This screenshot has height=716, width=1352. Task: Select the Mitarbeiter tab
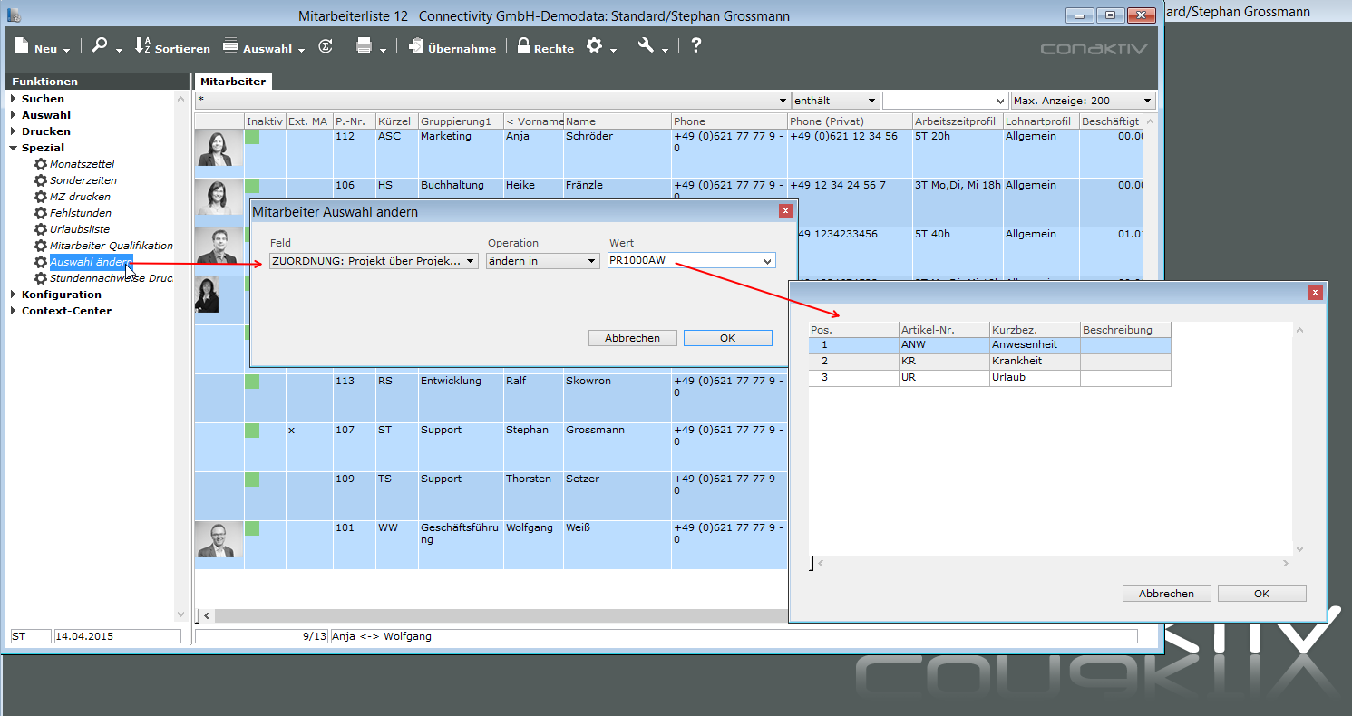pos(233,82)
